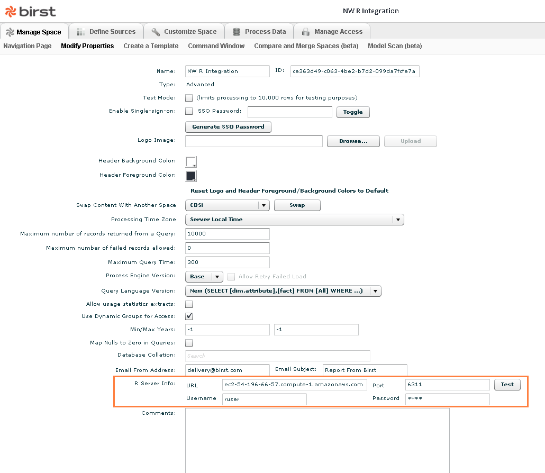545x473 pixels.
Task: Open Model Scan (beta)
Action: pyautogui.click(x=395, y=46)
